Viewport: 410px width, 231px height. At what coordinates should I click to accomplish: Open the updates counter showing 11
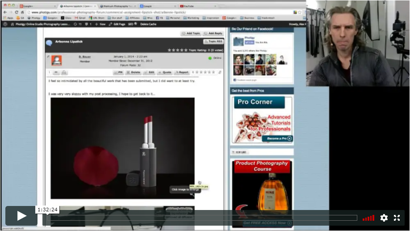(x=78, y=24)
